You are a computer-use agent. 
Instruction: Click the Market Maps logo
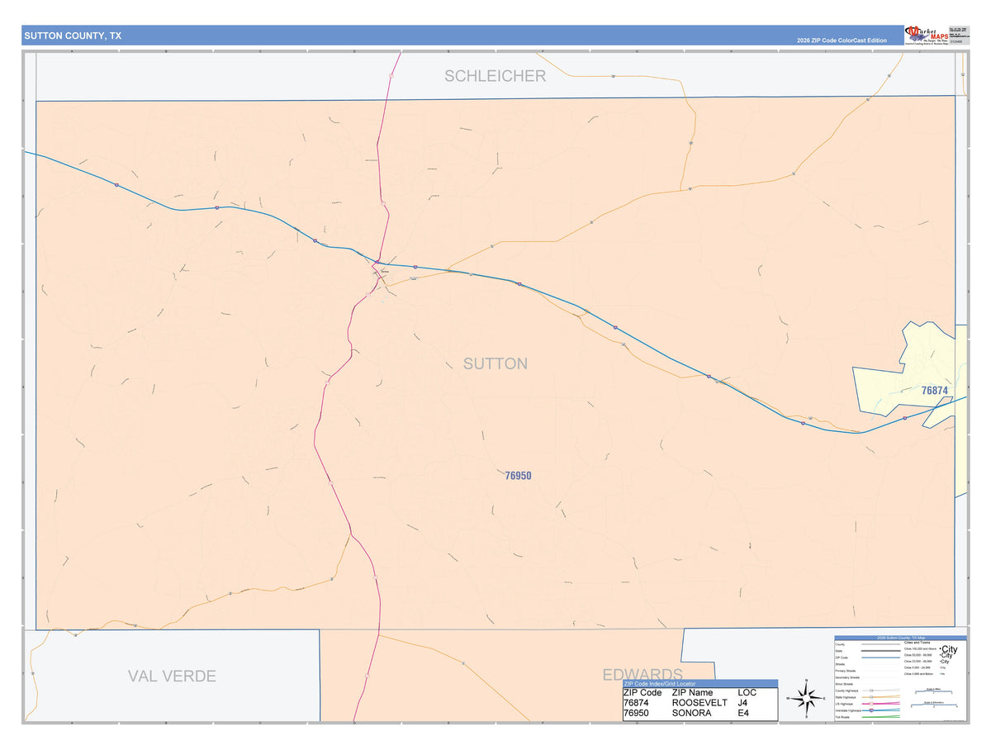(926, 34)
